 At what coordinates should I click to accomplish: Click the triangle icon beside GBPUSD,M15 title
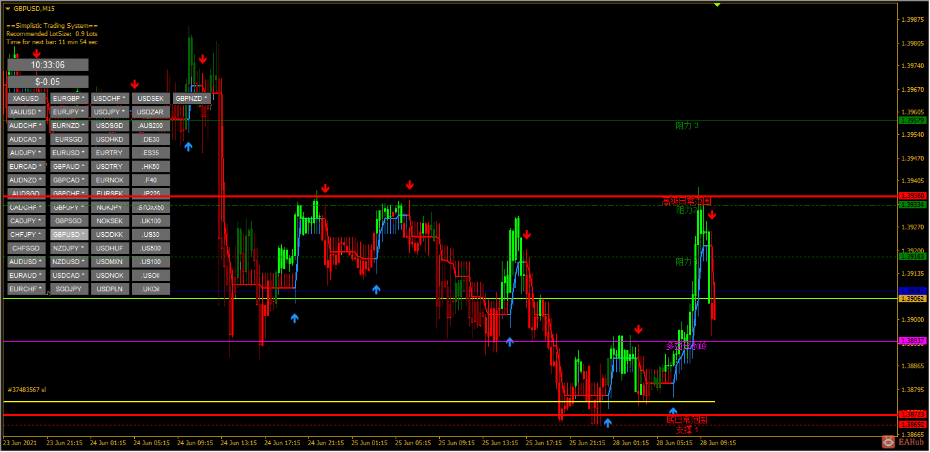(x=7, y=9)
